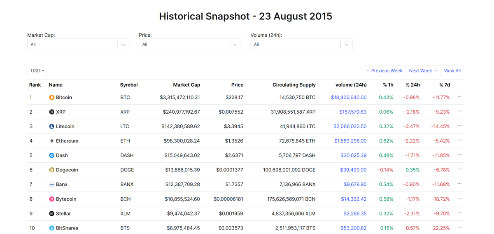Viewport: 494px width, 234px height.
Task: Open more options for Banx row
Action: (x=459, y=184)
